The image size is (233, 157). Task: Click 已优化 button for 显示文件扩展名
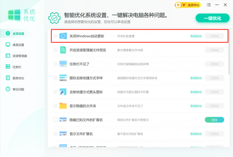pos(214,134)
